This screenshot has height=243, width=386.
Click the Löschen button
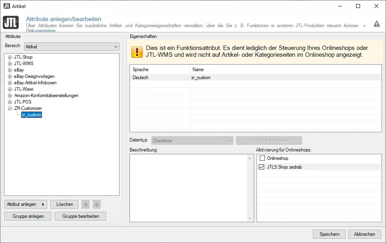64,204
